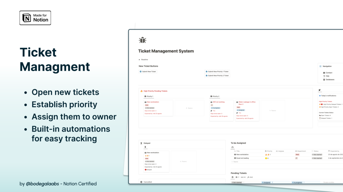Select the To be Assigned view tab icon

click(232, 147)
